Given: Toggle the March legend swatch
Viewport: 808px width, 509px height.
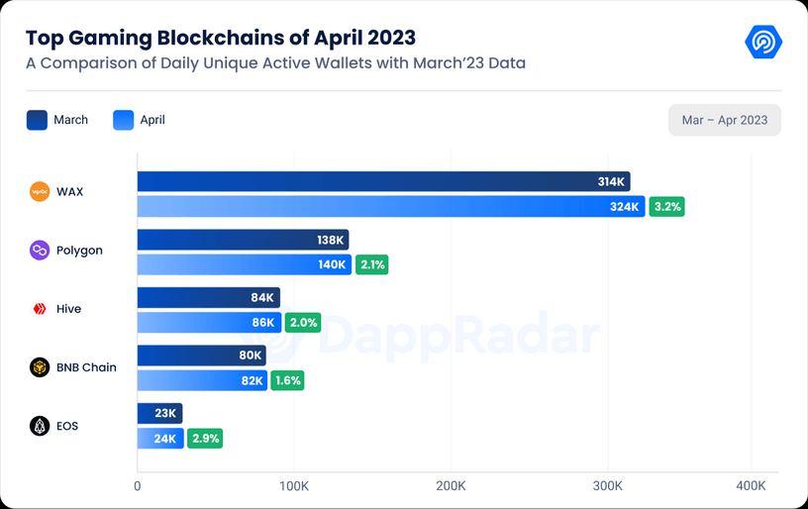Looking at the screenshot, I should tap(37, 120).
